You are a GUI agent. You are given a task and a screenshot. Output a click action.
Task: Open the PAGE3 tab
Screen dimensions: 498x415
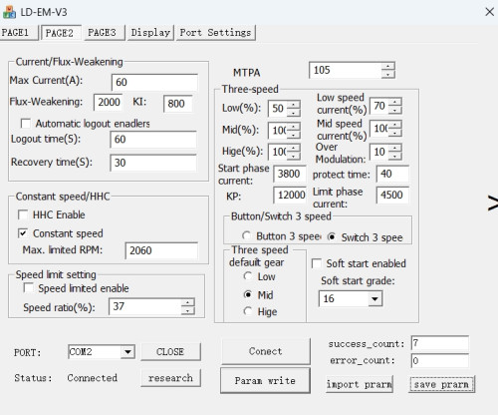tap(104, 33)
